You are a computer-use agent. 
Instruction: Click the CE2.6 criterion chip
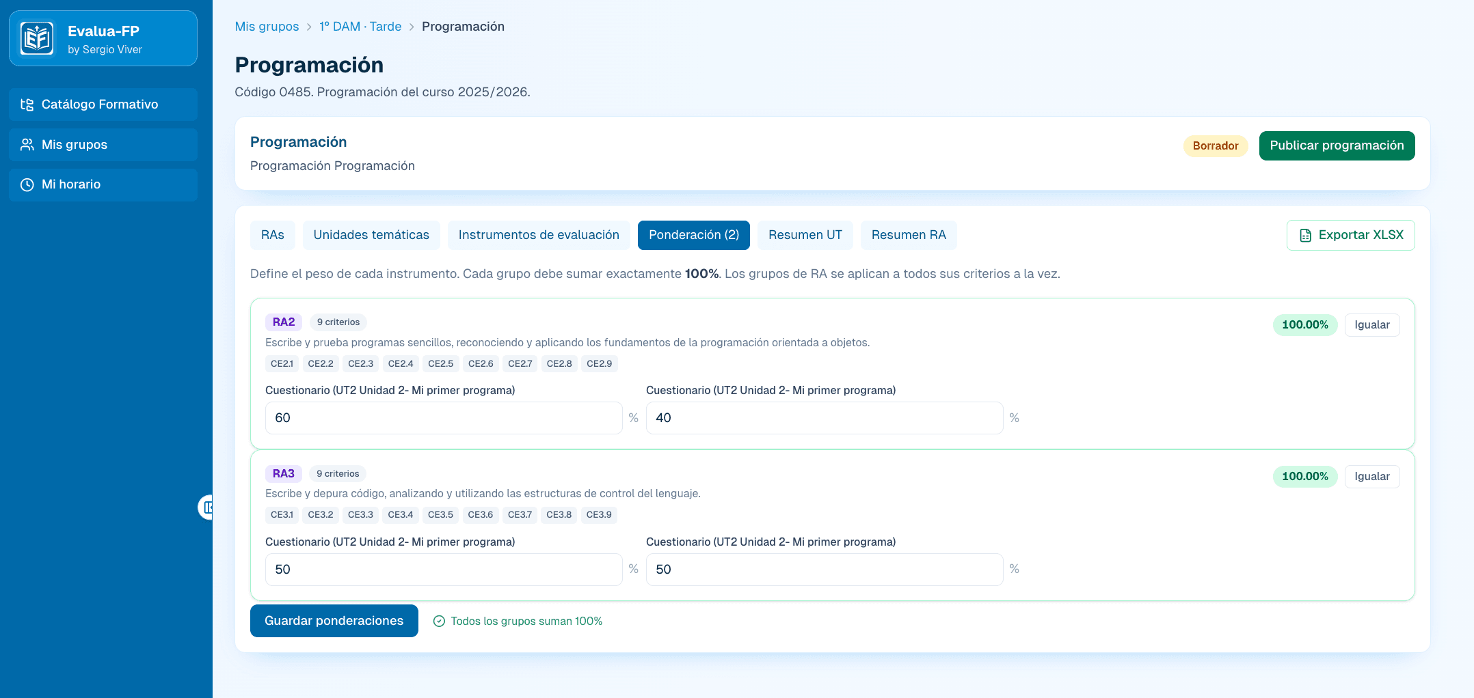[481, 364]
